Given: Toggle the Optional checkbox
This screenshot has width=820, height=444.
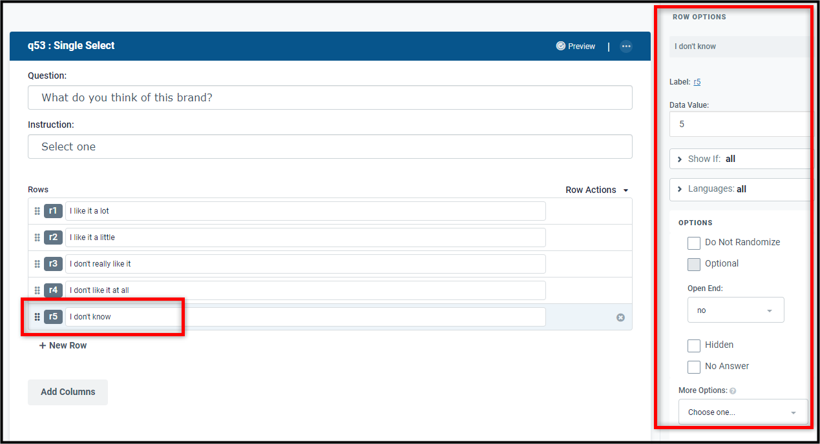Looking at the screenshot, I should click(x=694, y=265).
